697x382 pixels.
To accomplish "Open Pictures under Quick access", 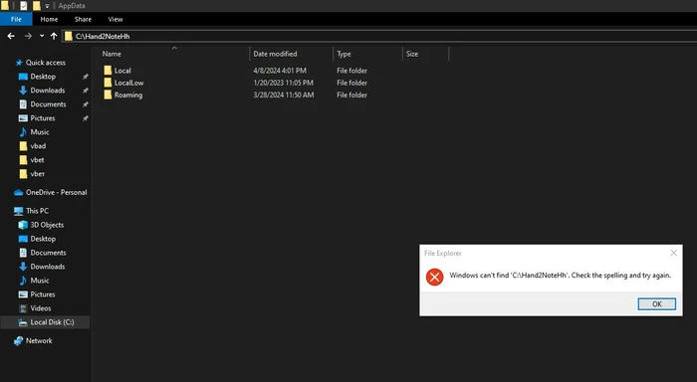I will 43,118.
